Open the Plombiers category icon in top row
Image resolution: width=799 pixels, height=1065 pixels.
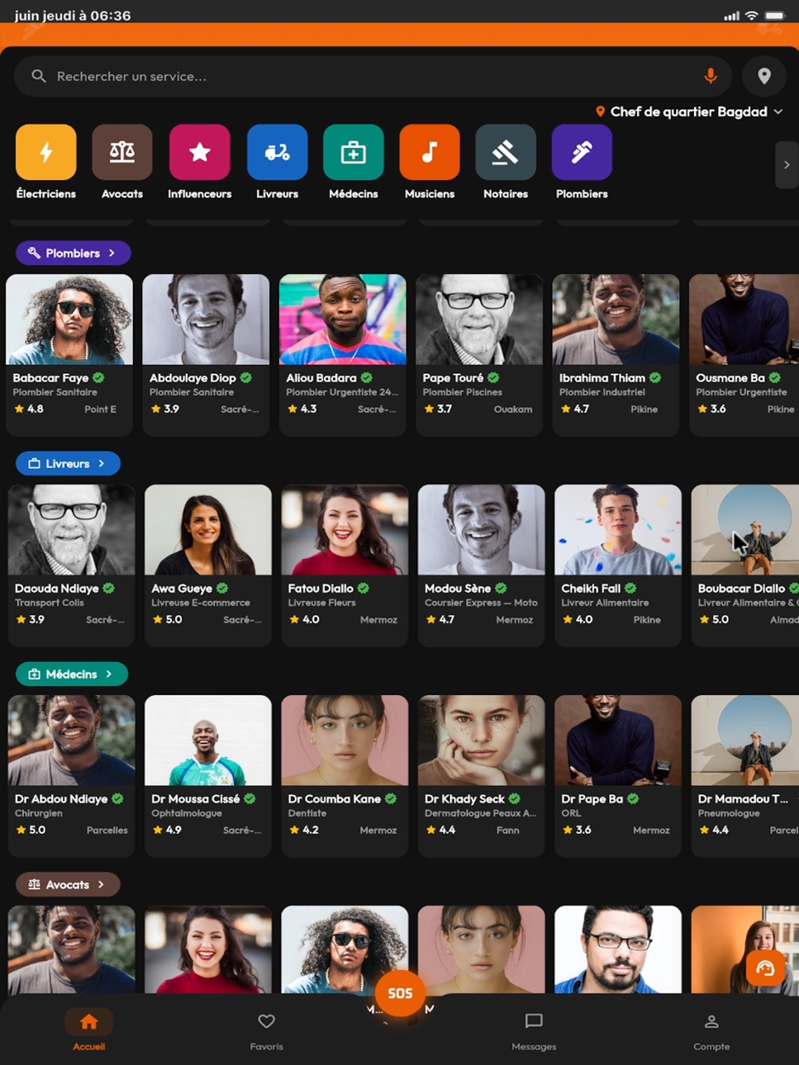click(582, 152)
